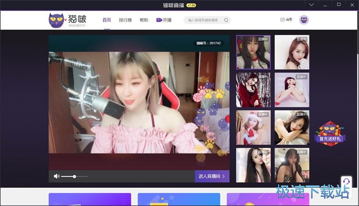Image resolution: width=359 pixels, height=206 pixels.
Task: Select the long black hair streamer thumbnail
Action: pyautogui.click(x=253, y=165)
